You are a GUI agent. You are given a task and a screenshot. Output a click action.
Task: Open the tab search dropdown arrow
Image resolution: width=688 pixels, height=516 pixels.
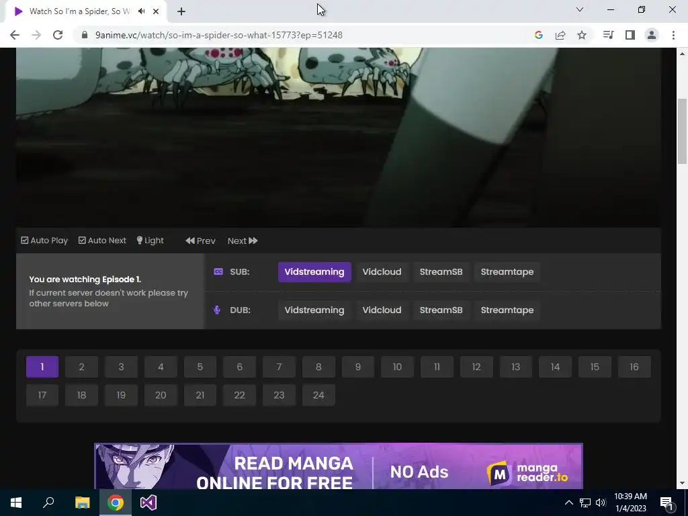tap(580, 9)
